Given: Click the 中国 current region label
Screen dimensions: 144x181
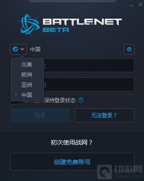Looking at the screenshot, I should pyautogui.click(x=35, y=49).
